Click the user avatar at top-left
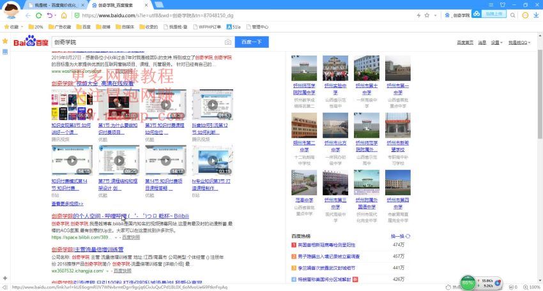Screen dimensions: 543x291 [x=11, y=10]
